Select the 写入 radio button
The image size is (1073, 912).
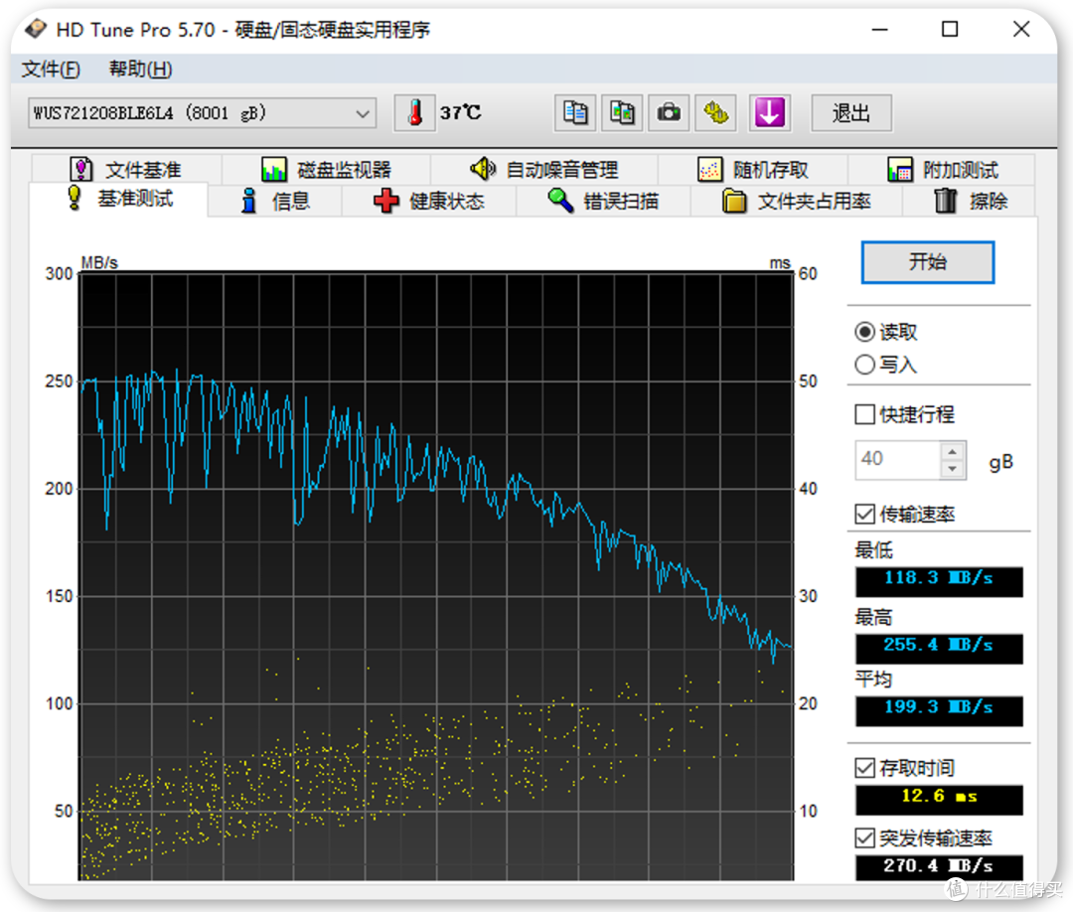(865, 365)
